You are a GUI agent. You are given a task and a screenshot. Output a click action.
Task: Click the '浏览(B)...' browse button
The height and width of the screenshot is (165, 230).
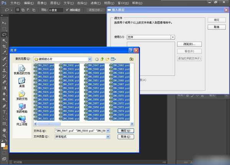click(x=189, y=44)
